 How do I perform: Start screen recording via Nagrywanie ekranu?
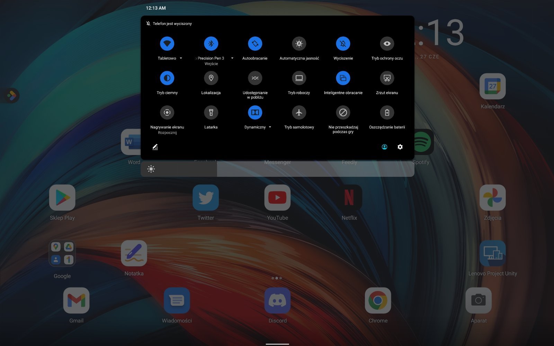click(x=167, y=112)
